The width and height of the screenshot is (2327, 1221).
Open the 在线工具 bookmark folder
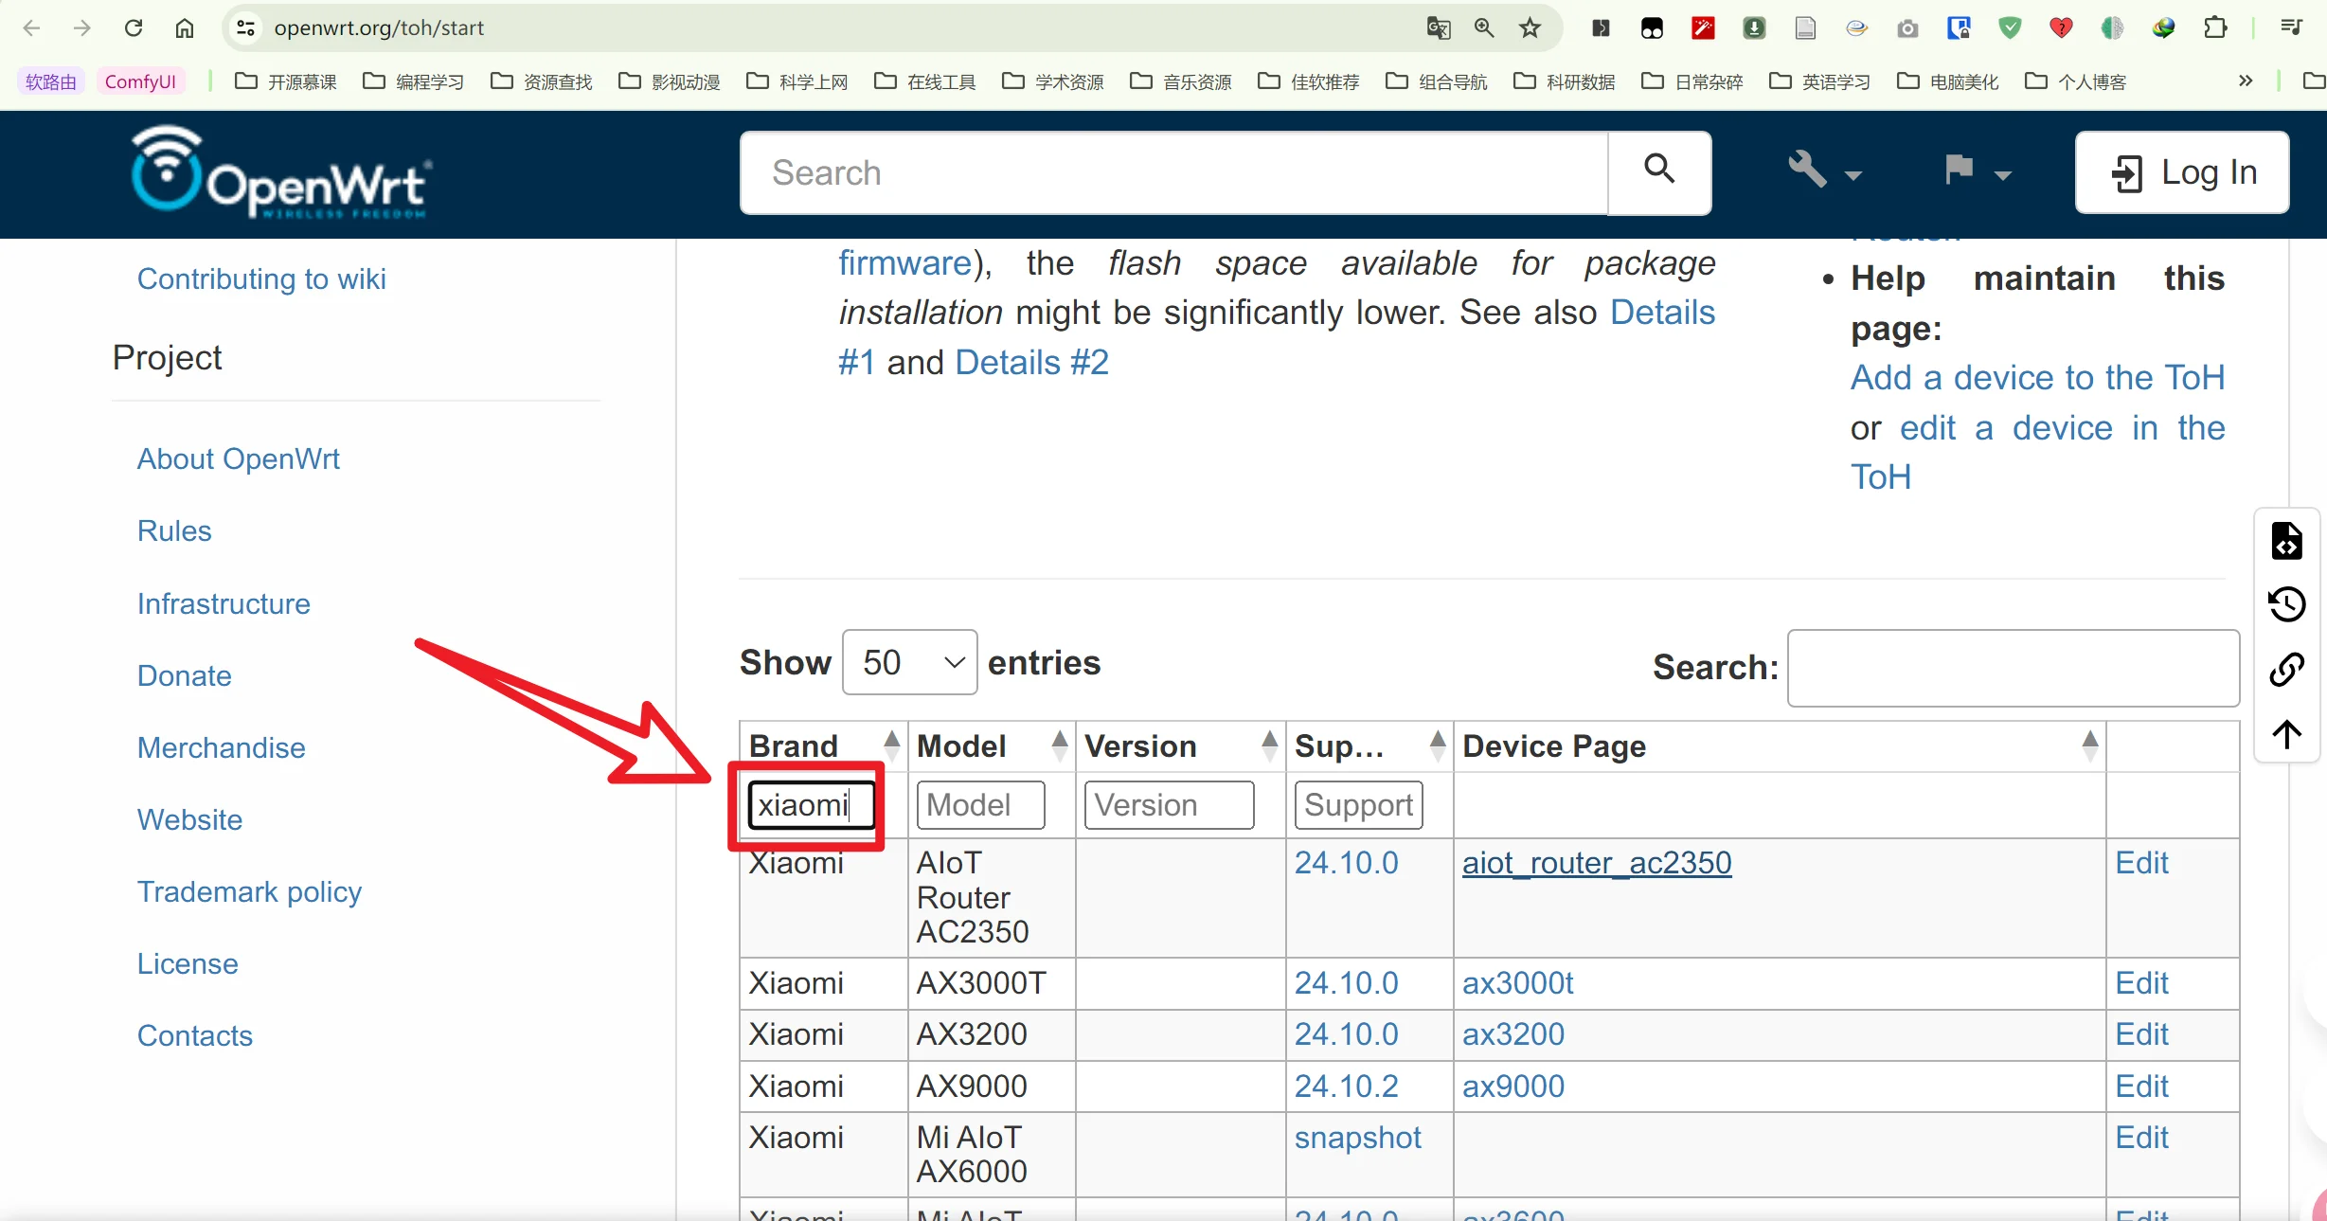(925, 81)
